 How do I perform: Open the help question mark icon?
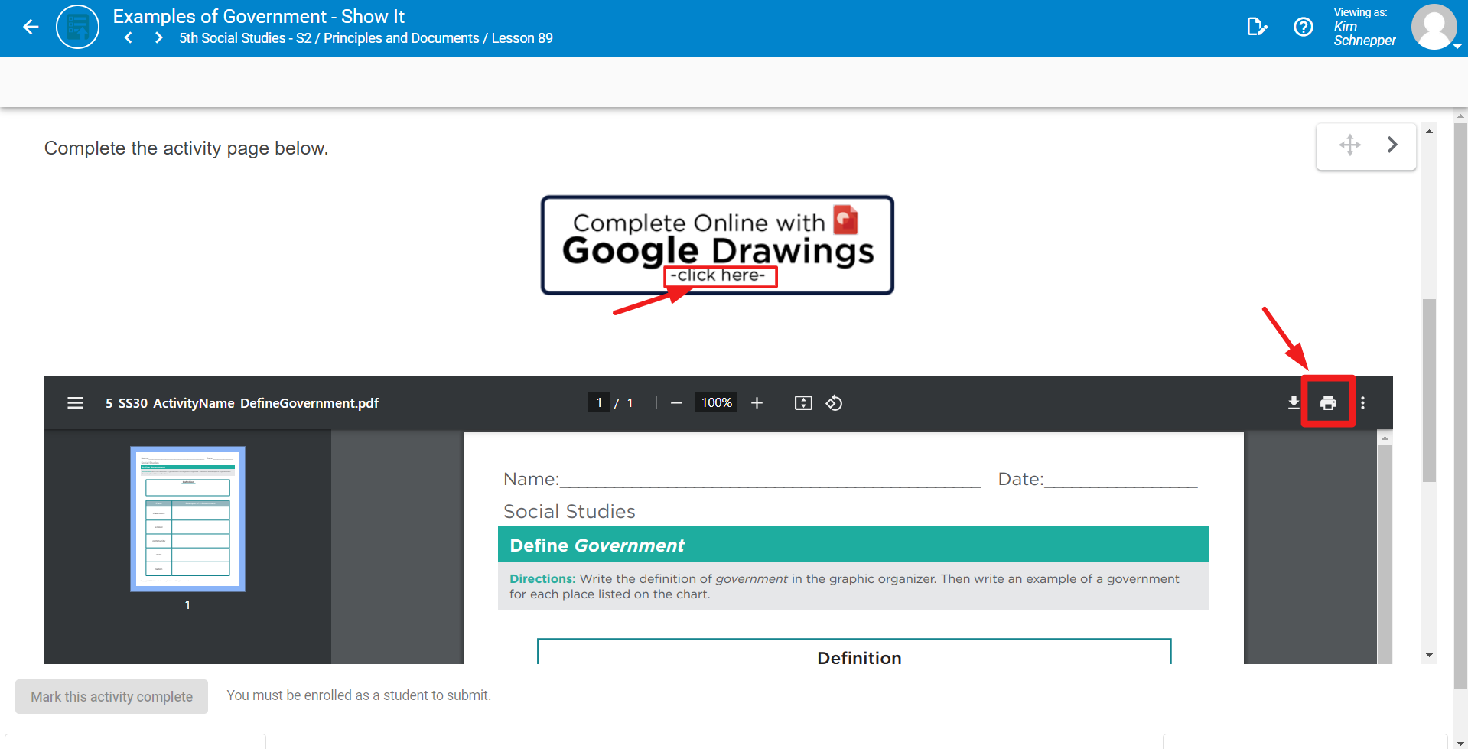[1304, 28]
